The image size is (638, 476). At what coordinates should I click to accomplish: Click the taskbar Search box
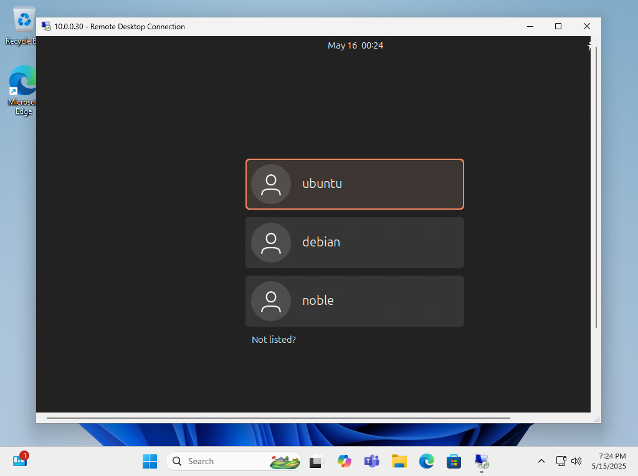(234, 461)
